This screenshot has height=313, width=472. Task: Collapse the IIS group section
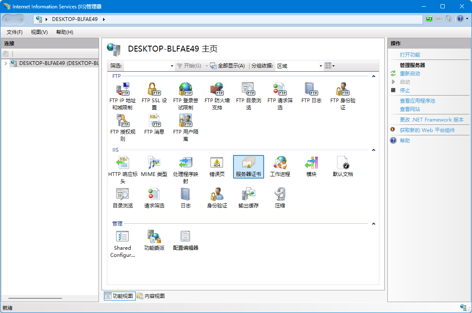(x=373, y=150)
